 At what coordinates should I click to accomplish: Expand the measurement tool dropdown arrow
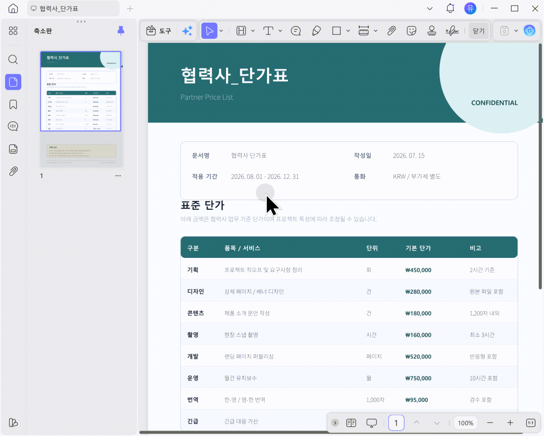click(x=376, y=31)
